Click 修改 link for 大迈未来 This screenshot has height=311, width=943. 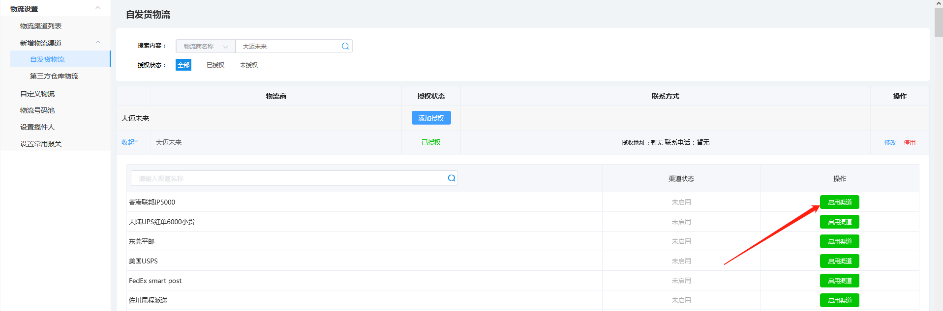click(890, 142)
